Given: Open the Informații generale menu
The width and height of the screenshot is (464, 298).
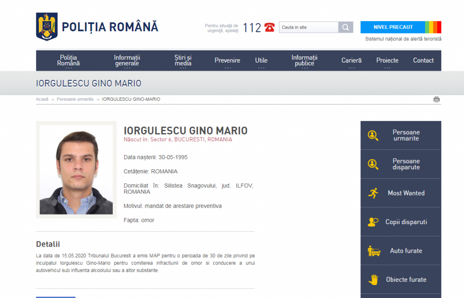Looking at the screenshot, I should (127, 60).
